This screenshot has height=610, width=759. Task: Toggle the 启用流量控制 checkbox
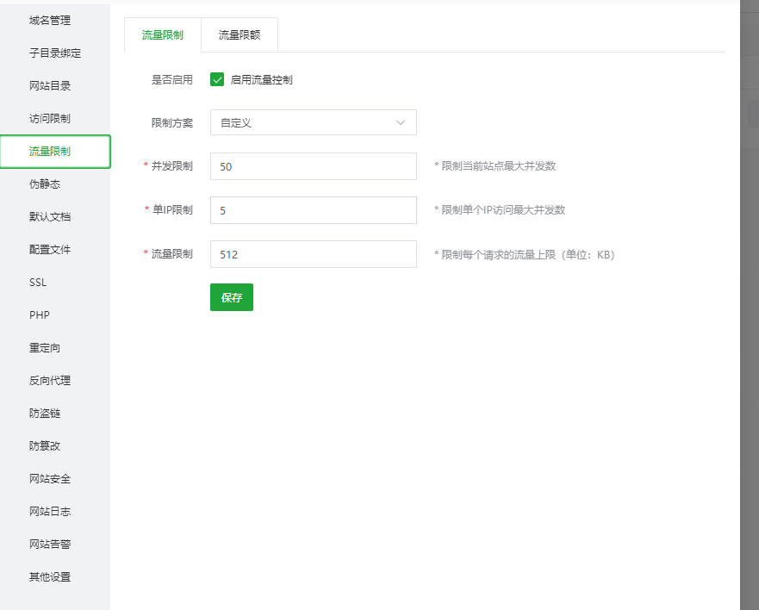(217, 80)
